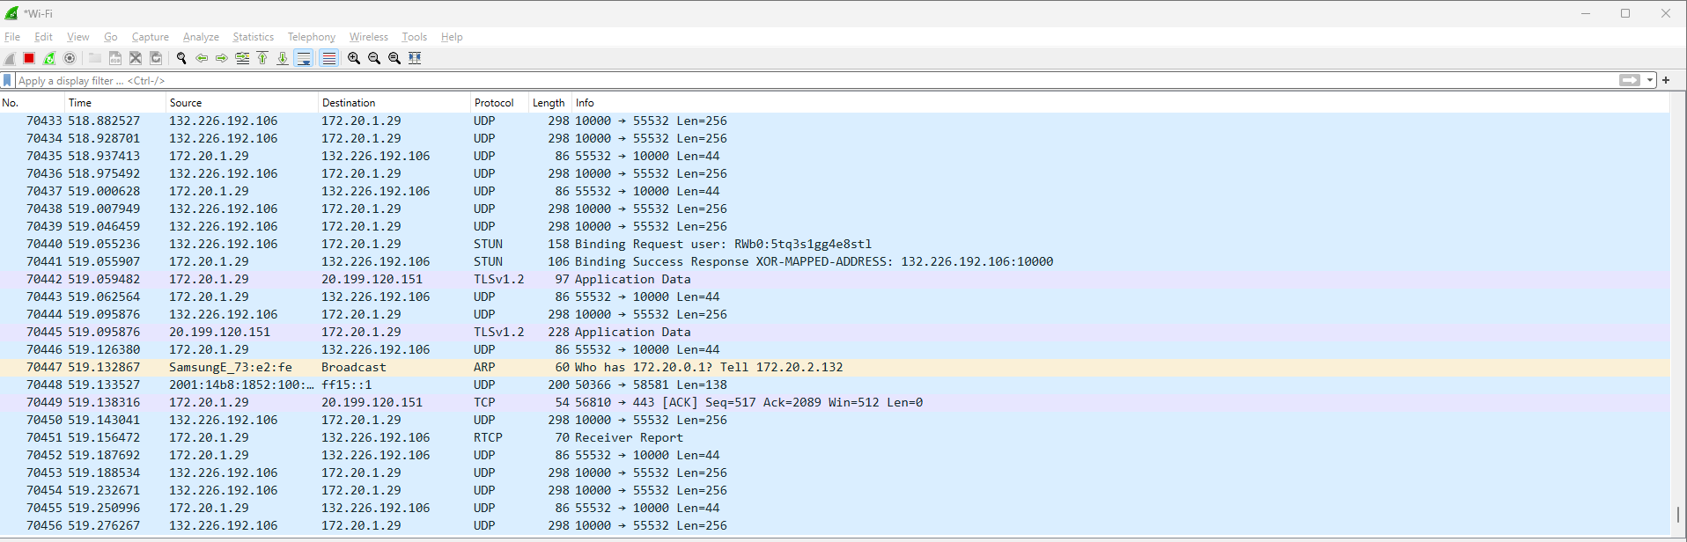The width and height of the screenshot is (1687, 542).
Task: Open saved filter bookmarks list
Action: tap(8, 80)
